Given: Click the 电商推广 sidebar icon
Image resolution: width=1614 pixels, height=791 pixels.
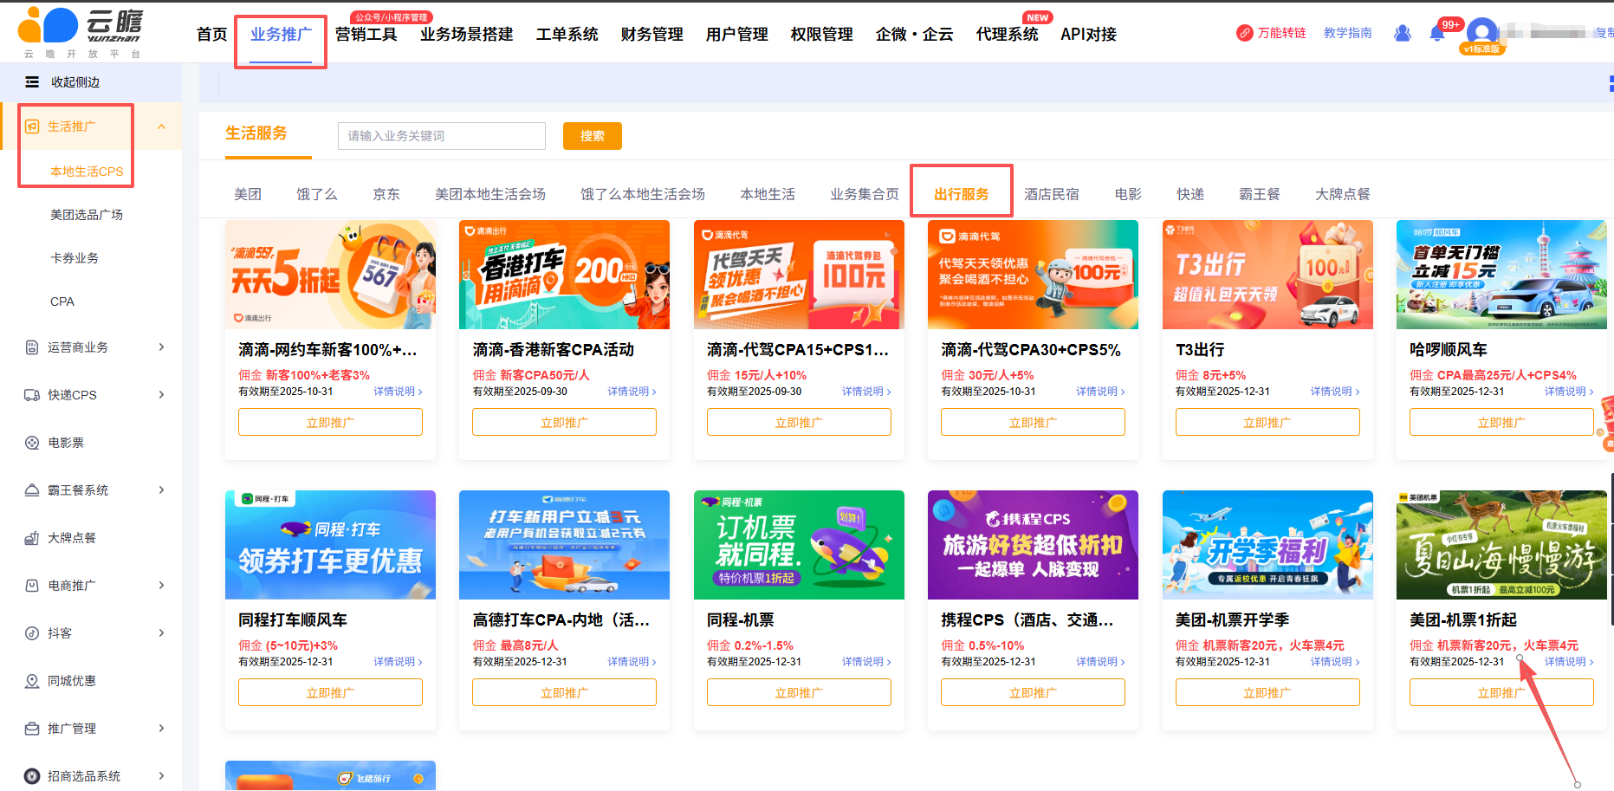Looking at the screenshot, I should (32, 586).
